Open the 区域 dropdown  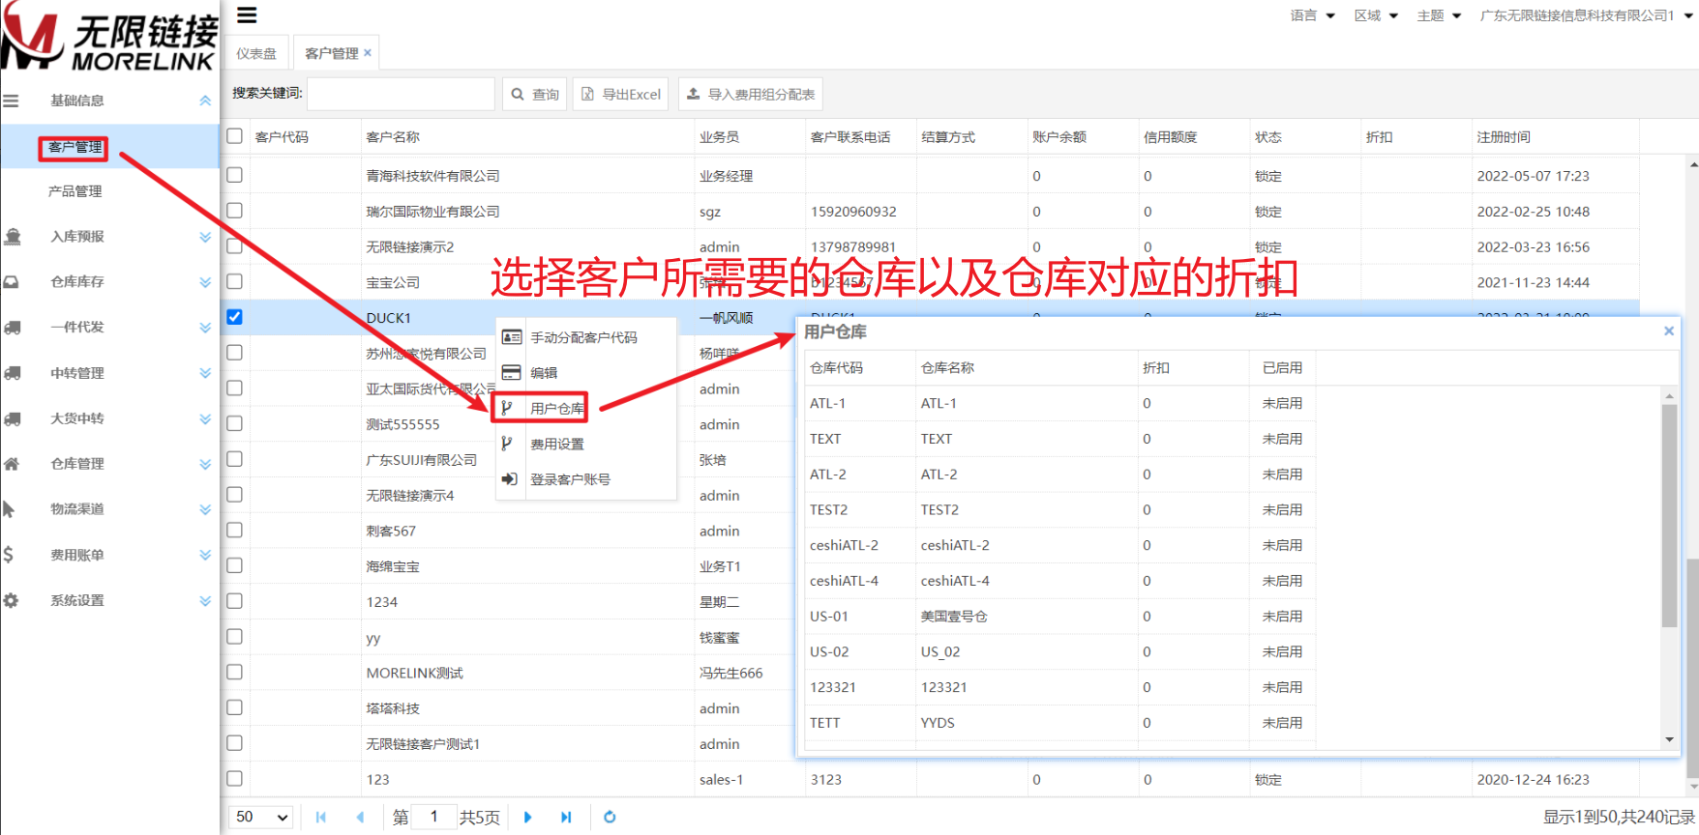click(x=1376, y=15)
